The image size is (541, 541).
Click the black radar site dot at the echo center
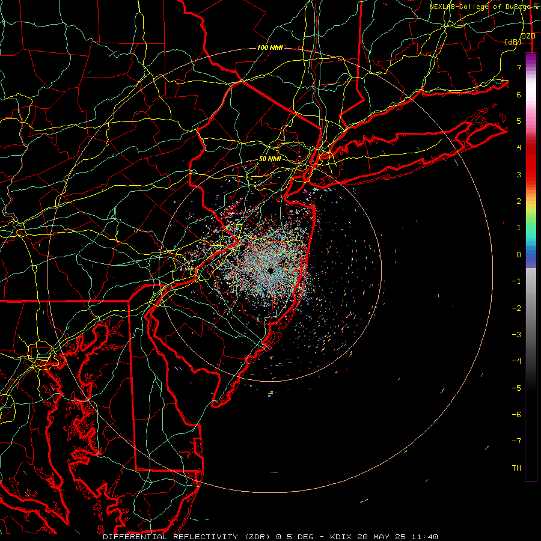pyautogui.click(x=270, y=270)
